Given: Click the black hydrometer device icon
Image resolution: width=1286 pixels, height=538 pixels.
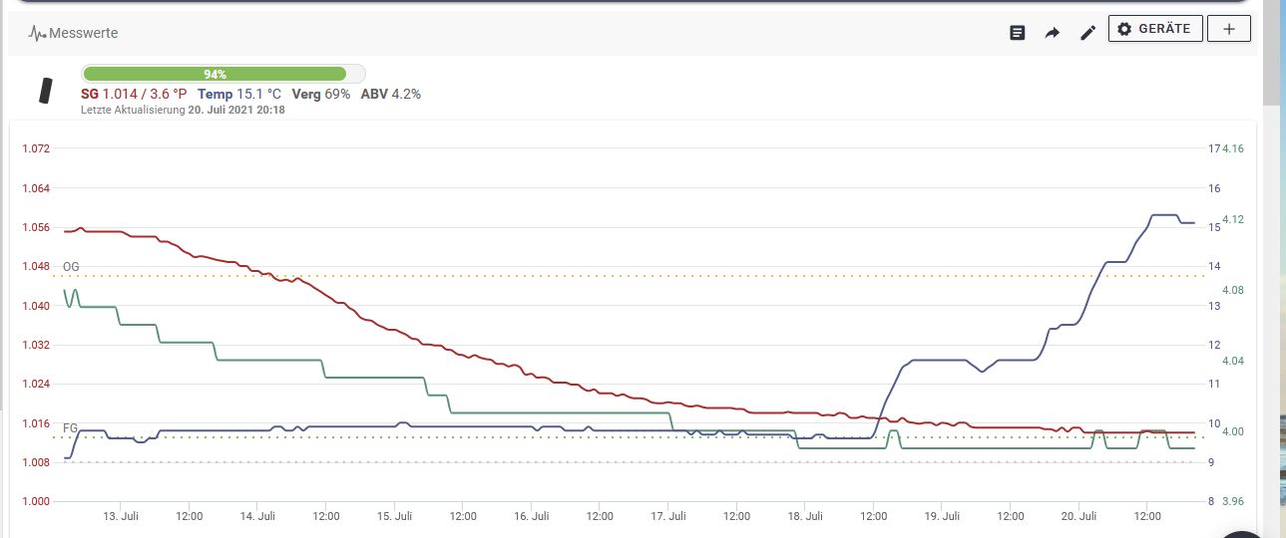Looking at the screenshot, I should click(x=45, y=91).
